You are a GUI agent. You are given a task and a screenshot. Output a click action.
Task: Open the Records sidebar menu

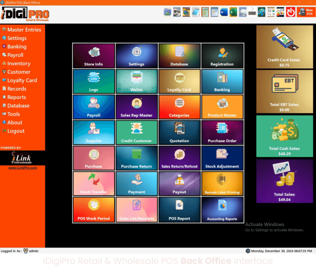point(14,89)
